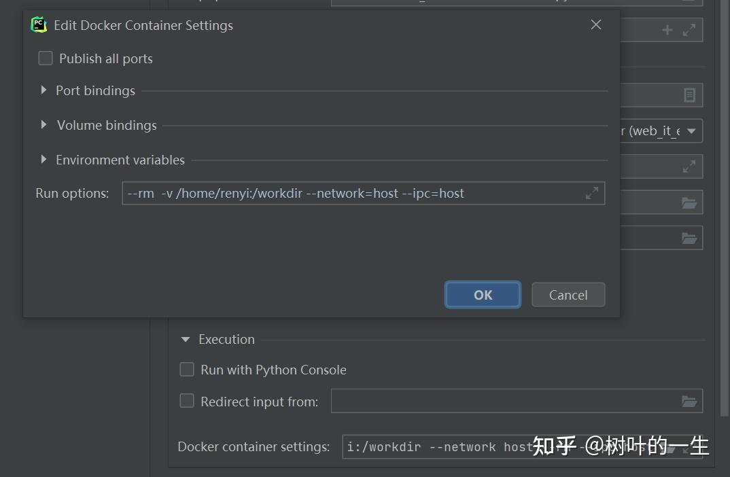Close the Edit Docker Container Settings dialog
Viewport: 730px width, 477px height.
(596, 24)
